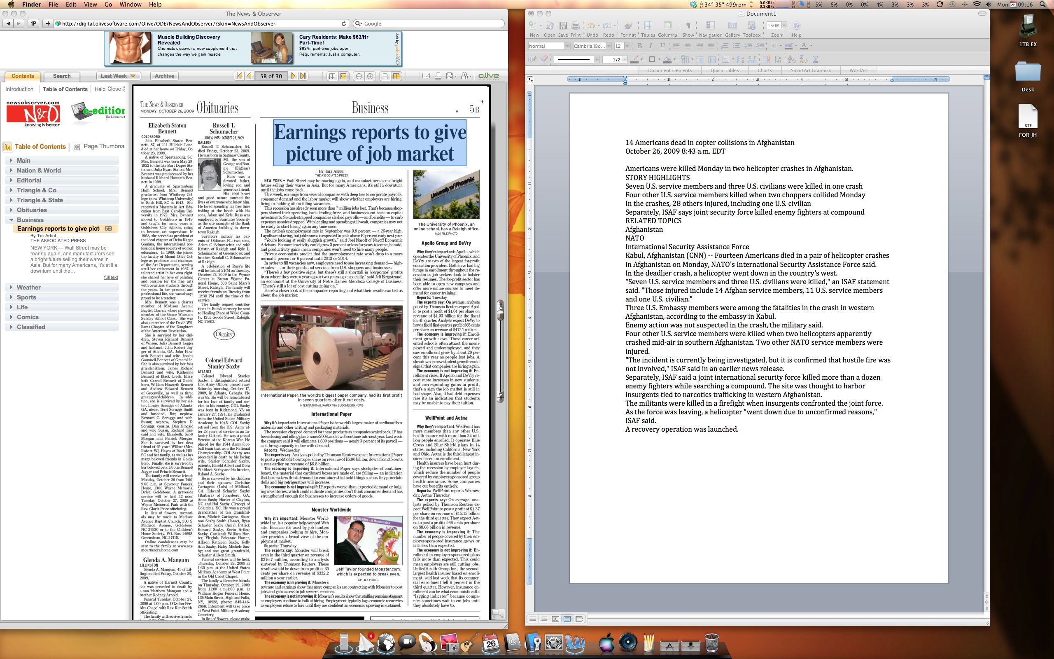Viewport: 1054px width, 659px height.
Task: Open the Window menu in menu bar
Action: [130, 5]
